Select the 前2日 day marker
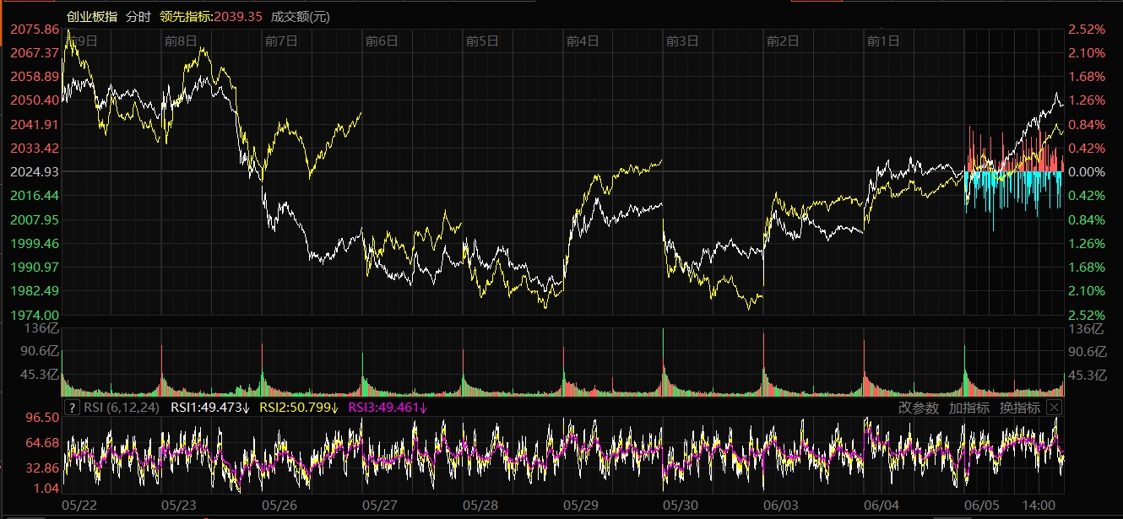 pos(782,40)
